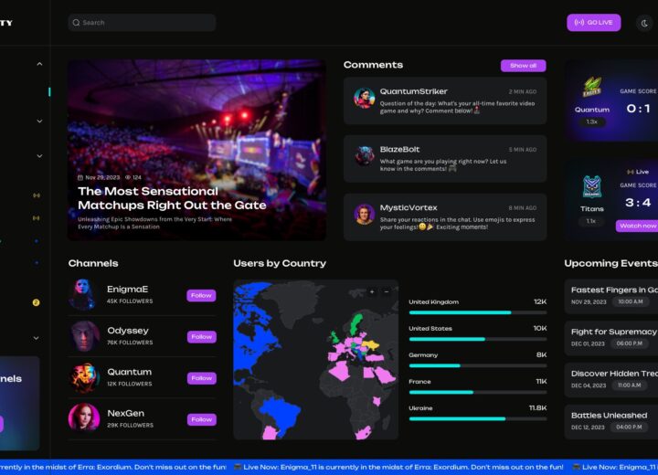Click the QuantumStriker username
Image resolution: width=658 pixels, height=475 pixels.
[x=413, y=91]
